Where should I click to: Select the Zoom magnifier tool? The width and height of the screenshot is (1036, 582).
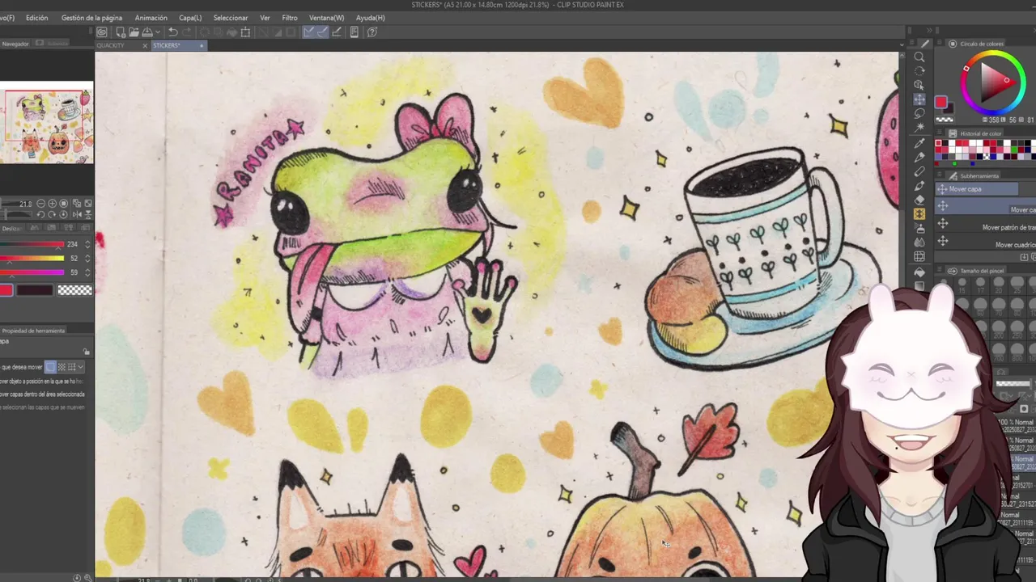pos(919,57)
